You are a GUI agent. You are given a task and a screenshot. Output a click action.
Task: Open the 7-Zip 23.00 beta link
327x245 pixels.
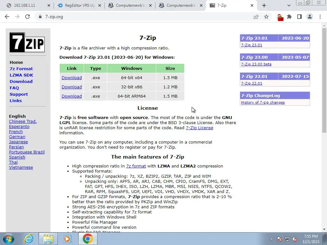(256, 64)
